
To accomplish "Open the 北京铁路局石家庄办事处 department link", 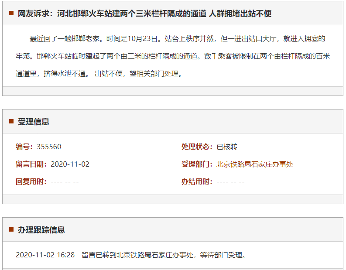I will click(x=255, y=164).
